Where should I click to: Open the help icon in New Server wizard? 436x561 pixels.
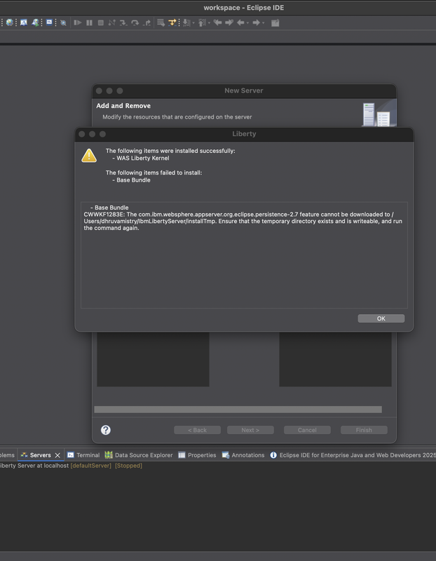pos(106,430)
